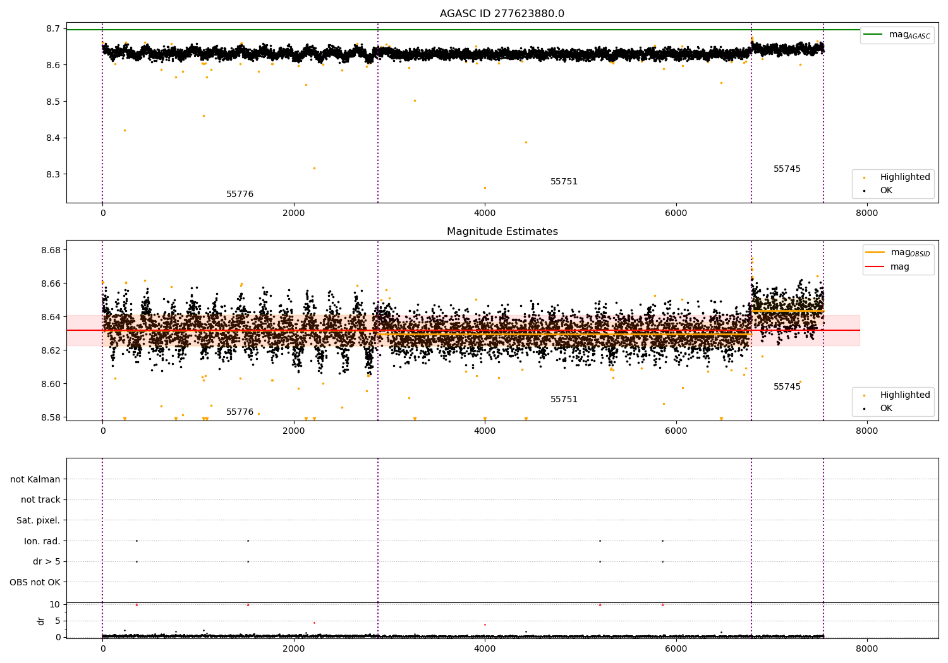Click obsid label 55745 in Magnitude Estimates panel
This screenshot has width=948, height=663.
[787, 387]
